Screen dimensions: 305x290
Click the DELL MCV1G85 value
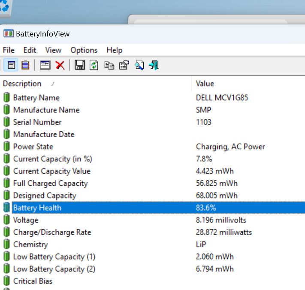click(x=222, y=98)
